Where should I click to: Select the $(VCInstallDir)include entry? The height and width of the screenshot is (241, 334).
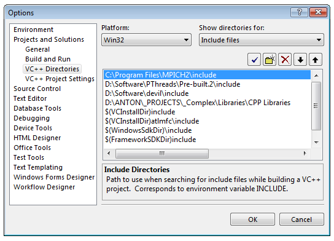pyautogui.click(x=207, y=112)
